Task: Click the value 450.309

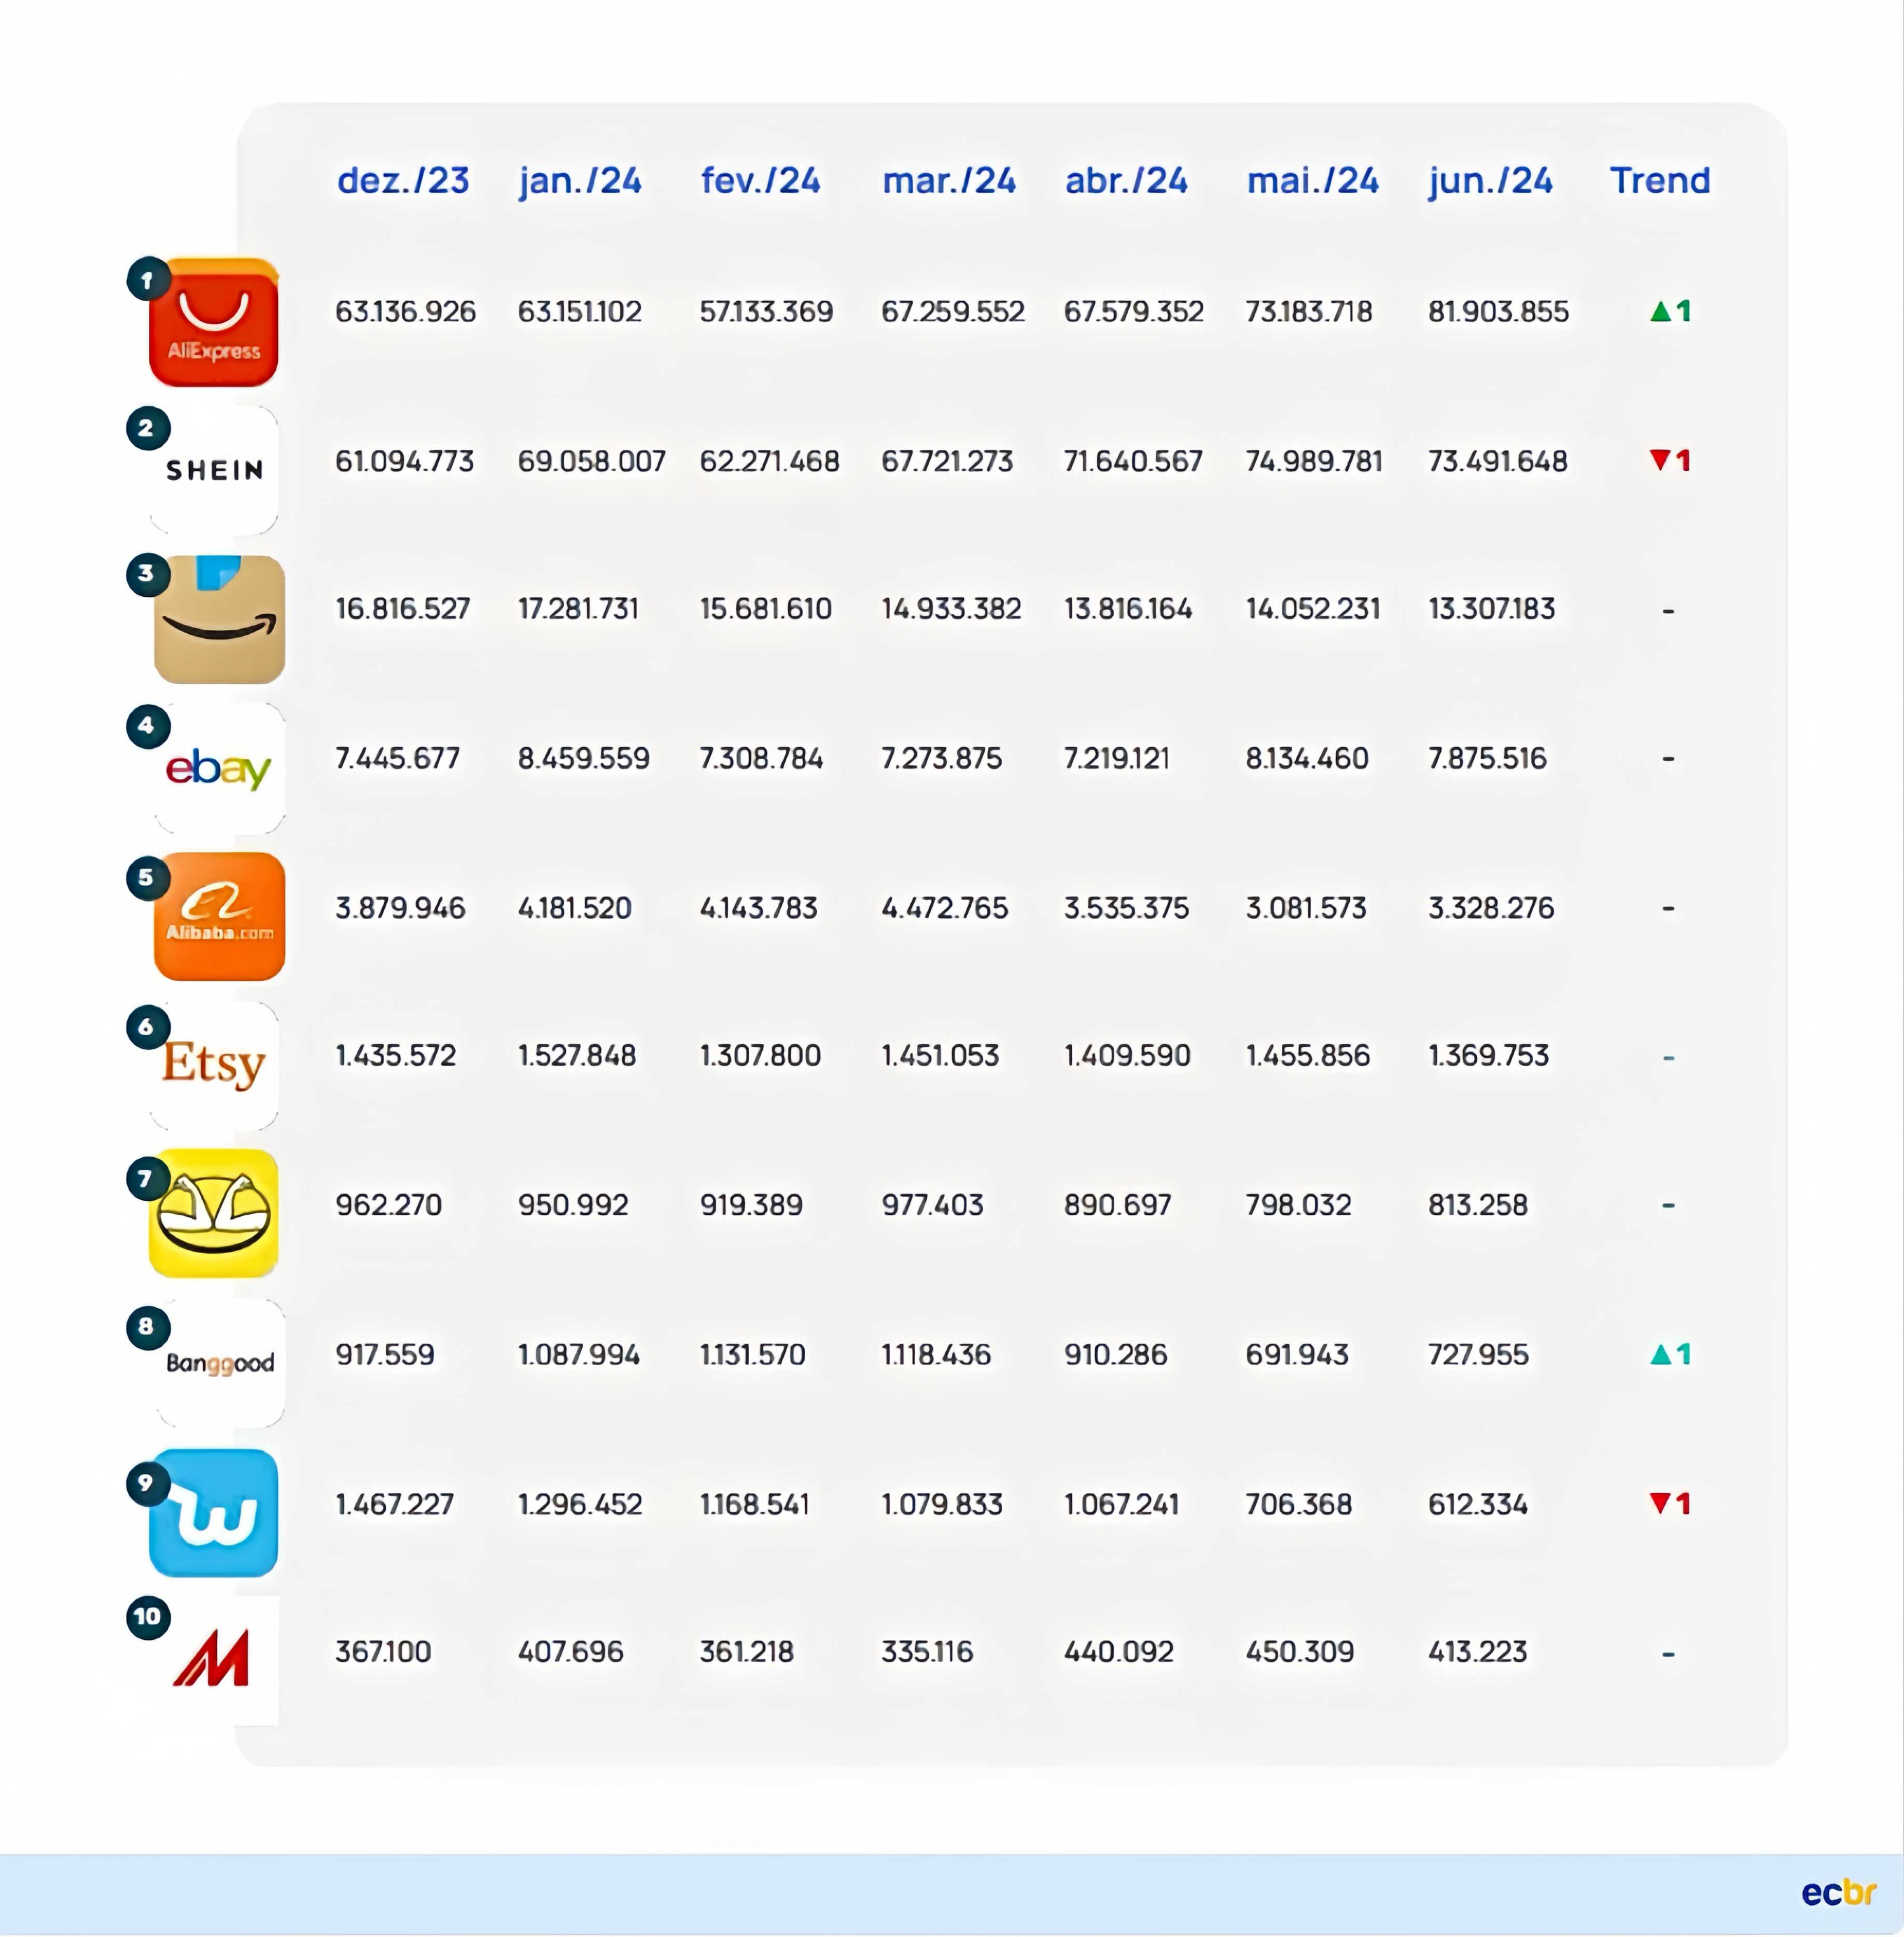Action: [1299, 1651]
